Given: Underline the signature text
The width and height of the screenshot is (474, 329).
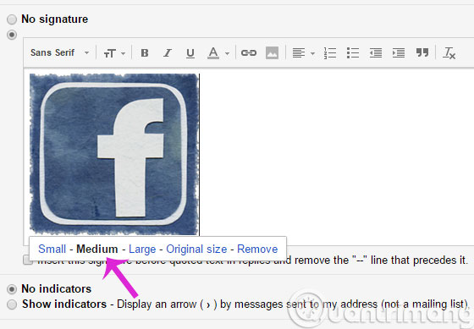Looking at the screenshot, I should pyautogui.click(x=190, y=53).
